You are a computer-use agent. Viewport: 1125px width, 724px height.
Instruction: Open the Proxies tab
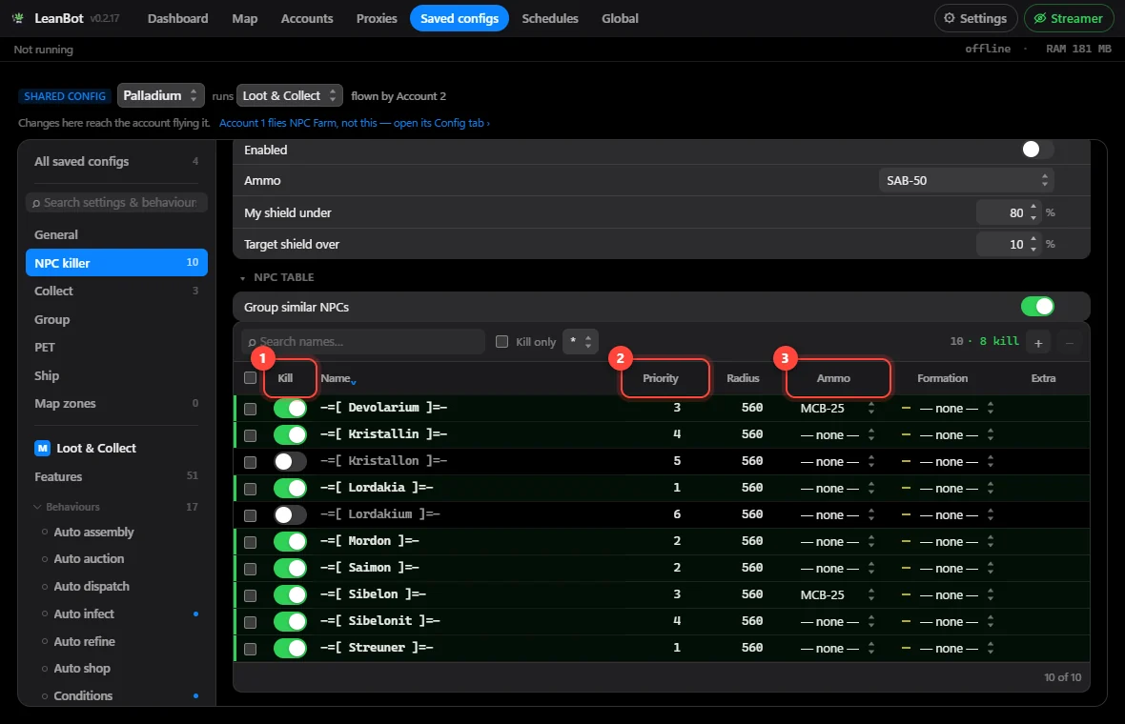point(377,18)
